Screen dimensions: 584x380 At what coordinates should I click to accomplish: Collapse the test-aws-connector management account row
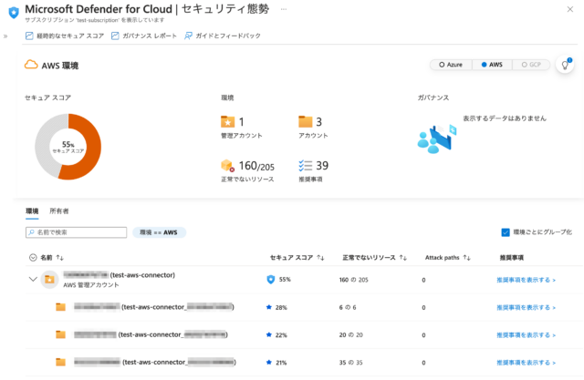[33, 279]
